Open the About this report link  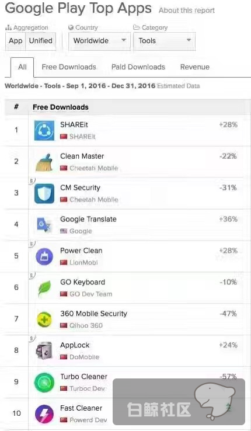click(187, 11)
